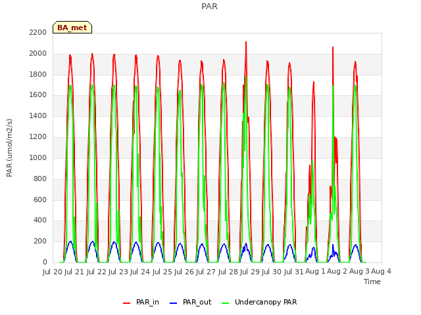Click the PAR_out blue legend swatch
Image resolution: width=421 pixels, height=315 pixels.
174,303
